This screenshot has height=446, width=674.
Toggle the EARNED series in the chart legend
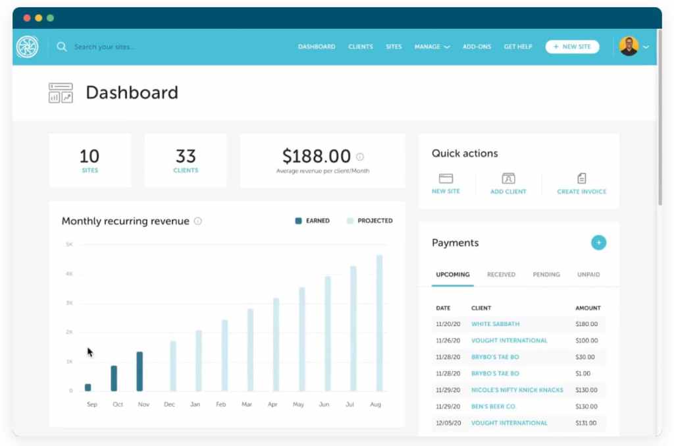coord(315,221)
